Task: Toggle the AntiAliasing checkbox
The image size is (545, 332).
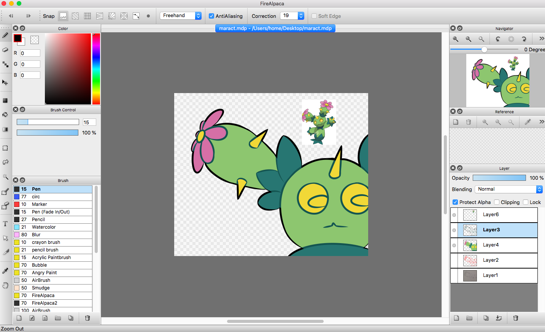Action: (211, 16)
